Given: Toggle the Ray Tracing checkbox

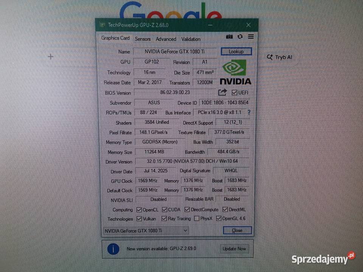Looking at the screenshot, I should click(164, 219).
